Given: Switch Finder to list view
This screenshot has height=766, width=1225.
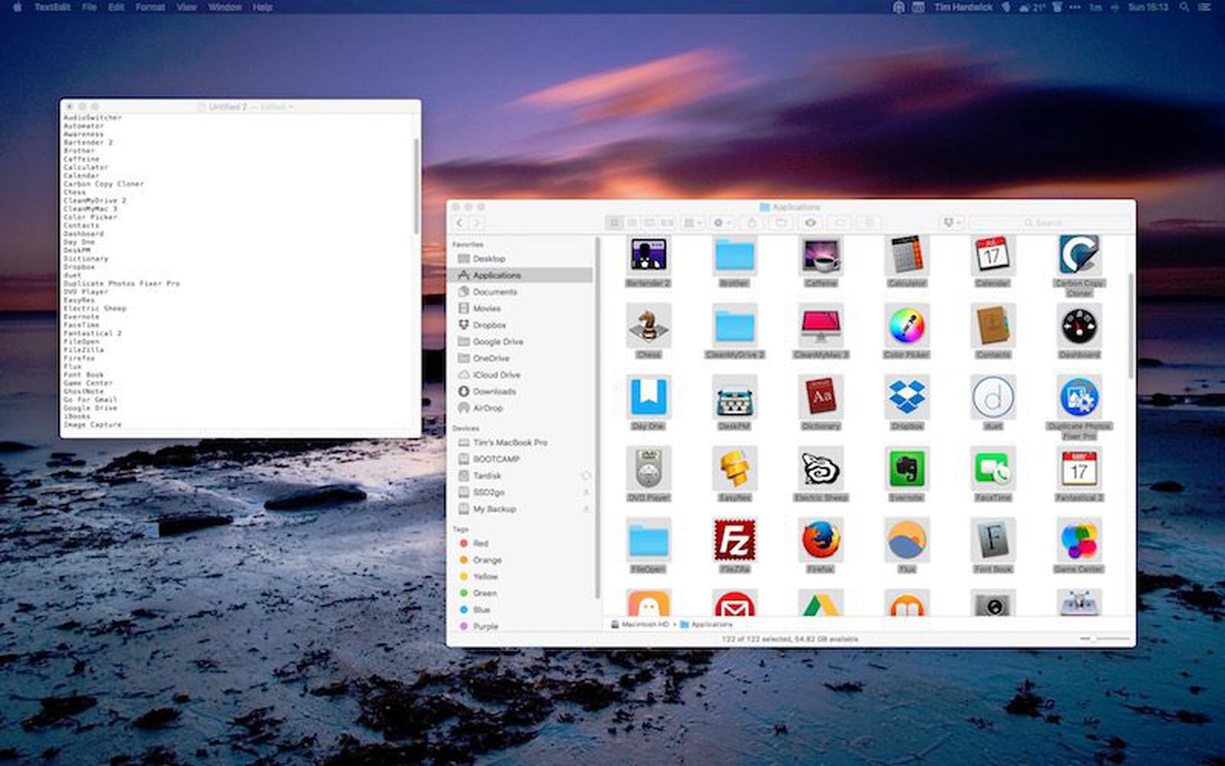Looking at the screenshot, I should (632, 223).
